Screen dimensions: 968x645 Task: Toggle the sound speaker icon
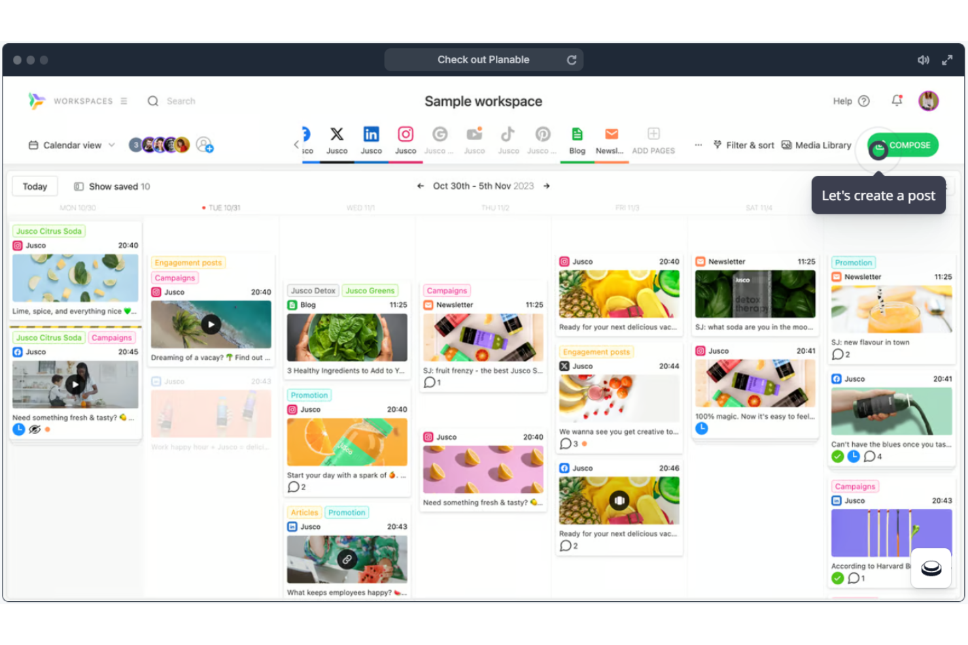(x=923, y=60)
